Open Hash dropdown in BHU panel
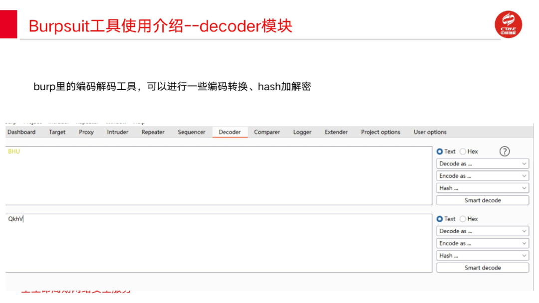This screenshot has height=303, width=539. (x=483, y=188)
